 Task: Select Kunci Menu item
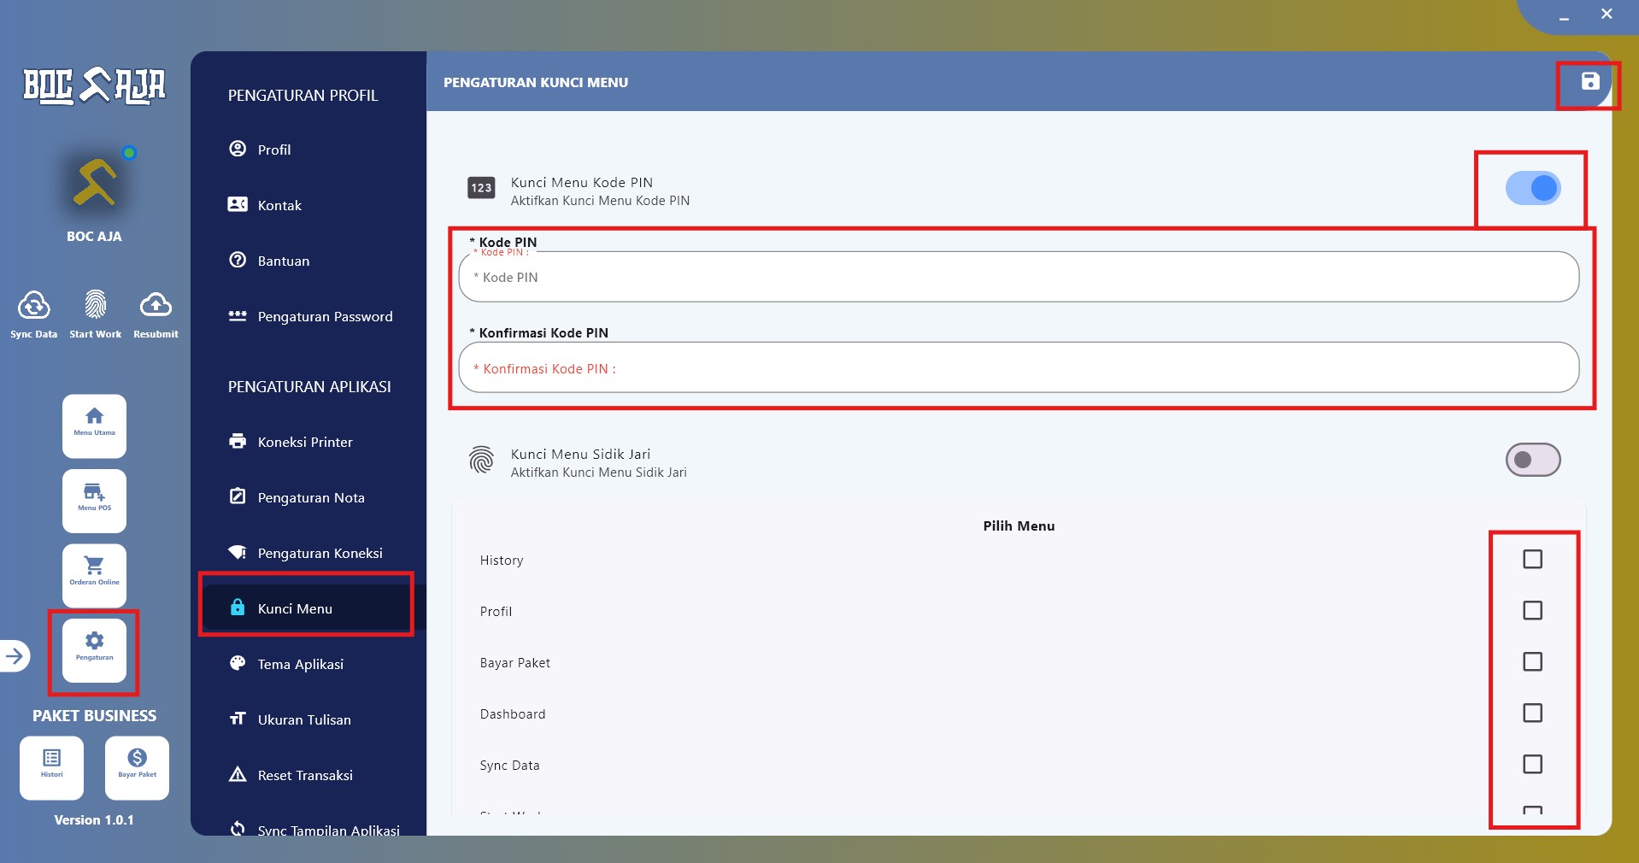click(308, 608)
